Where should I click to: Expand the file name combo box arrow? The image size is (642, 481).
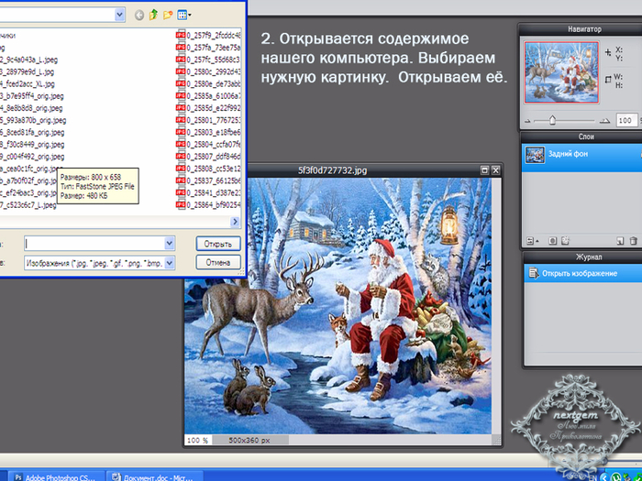pos(170,244)
